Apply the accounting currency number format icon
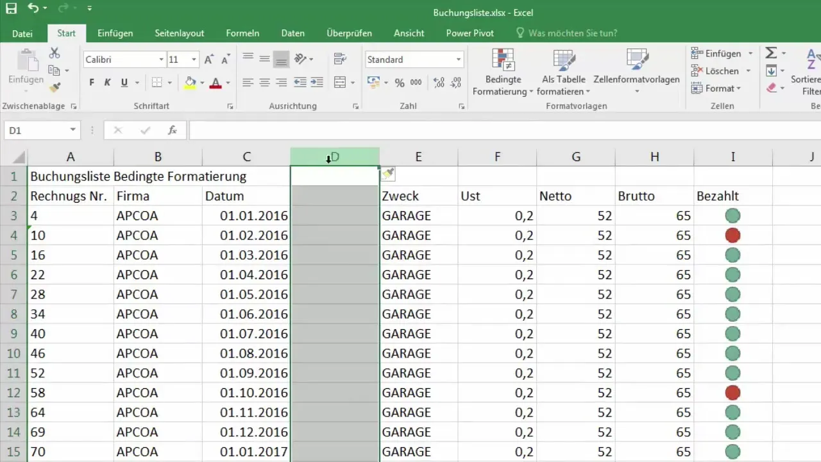Image resolution: width=821 pixels, height=462 pixels. (x=373, y=82)
